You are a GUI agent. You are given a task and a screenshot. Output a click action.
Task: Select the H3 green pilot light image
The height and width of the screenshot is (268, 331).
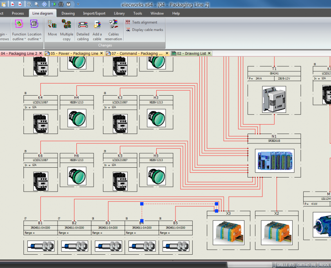pyautogui.click(x=156, y=118)
